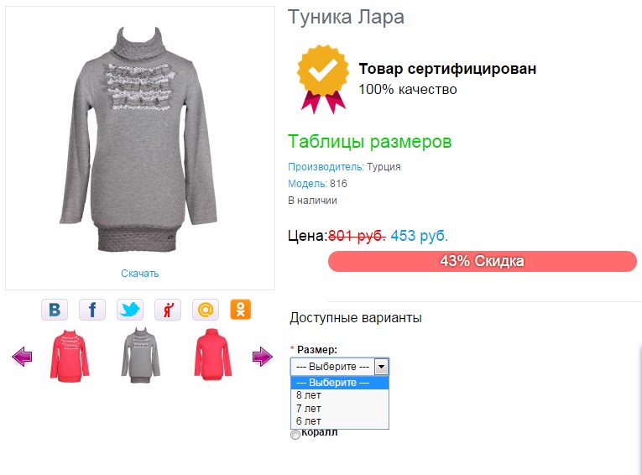Pick the 6 лет size option

click(x=309, y=420)
